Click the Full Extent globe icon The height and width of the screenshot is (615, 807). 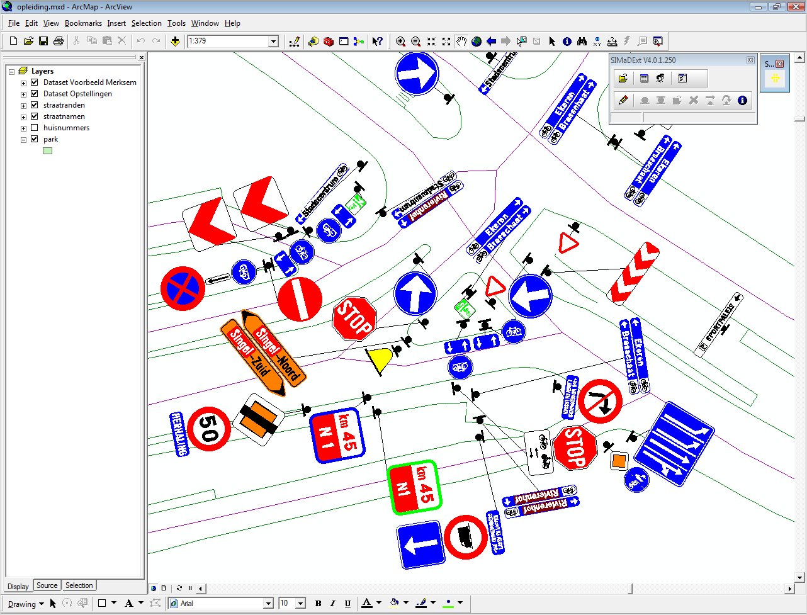[477, 42]
